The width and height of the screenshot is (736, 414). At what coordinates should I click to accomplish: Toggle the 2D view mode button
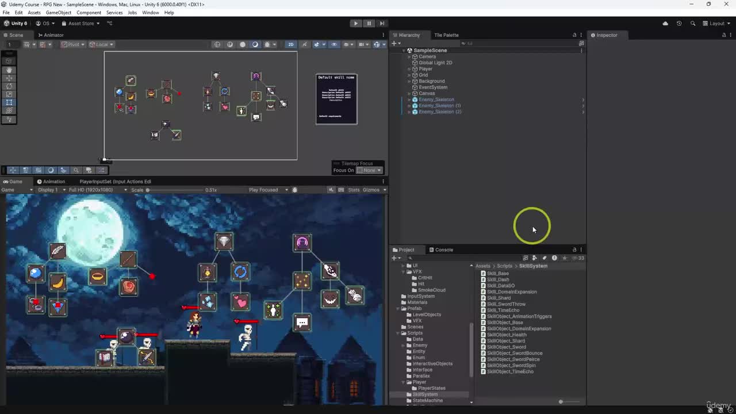[x=291, y=44]
